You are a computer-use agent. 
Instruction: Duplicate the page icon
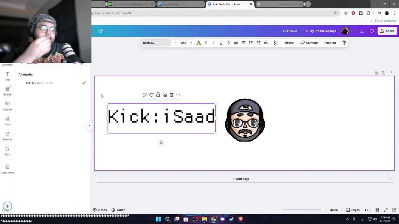tap(383, 73)
